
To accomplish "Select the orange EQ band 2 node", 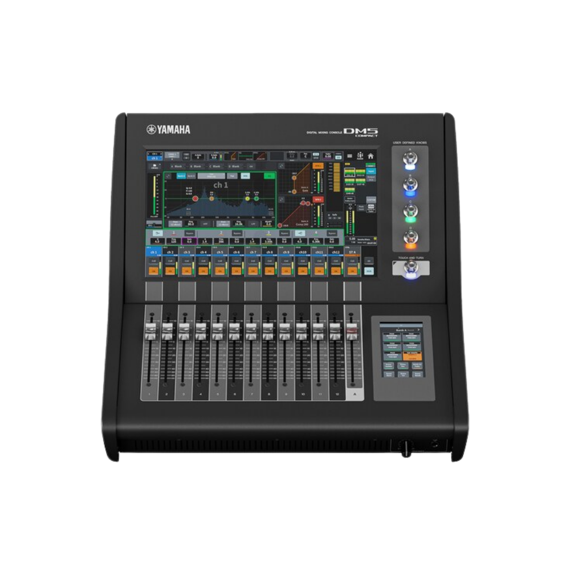I will point(211,198).
